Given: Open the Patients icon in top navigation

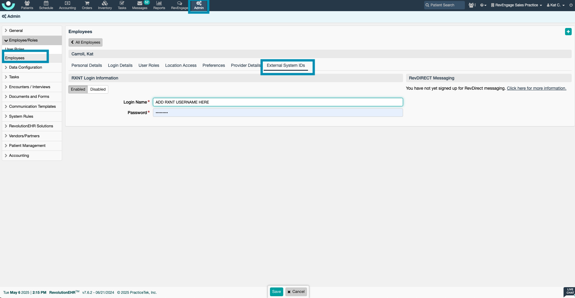Looking at the screenshot, I should (x=27, y=5).
